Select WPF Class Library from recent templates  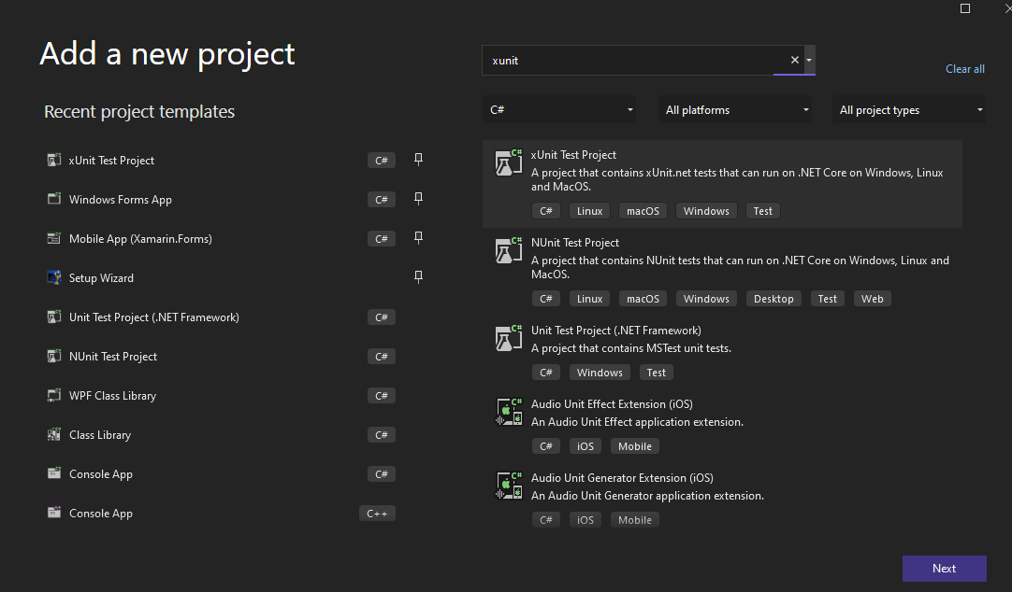click(x=112, y=396)
